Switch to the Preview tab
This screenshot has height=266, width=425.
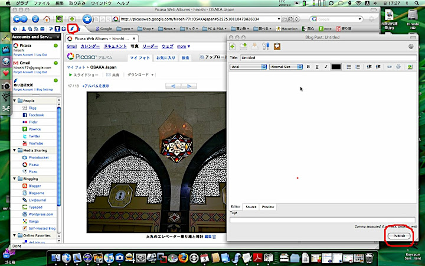[x=267, y=207]
